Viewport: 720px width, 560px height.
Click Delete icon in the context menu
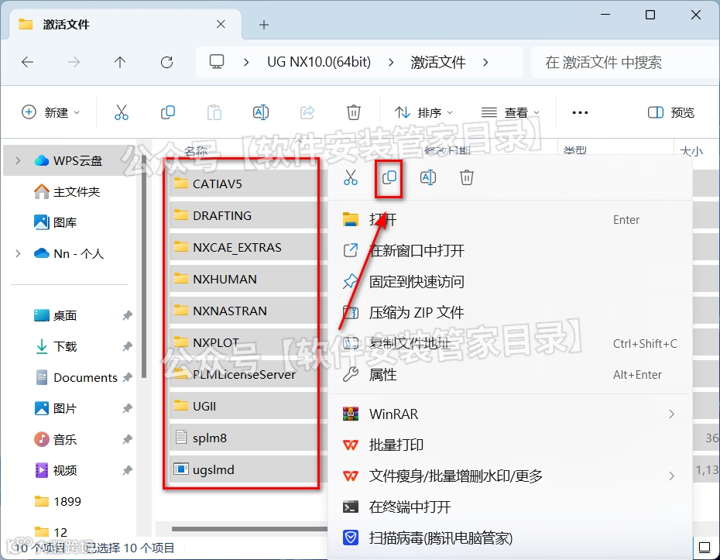(467, 178)
